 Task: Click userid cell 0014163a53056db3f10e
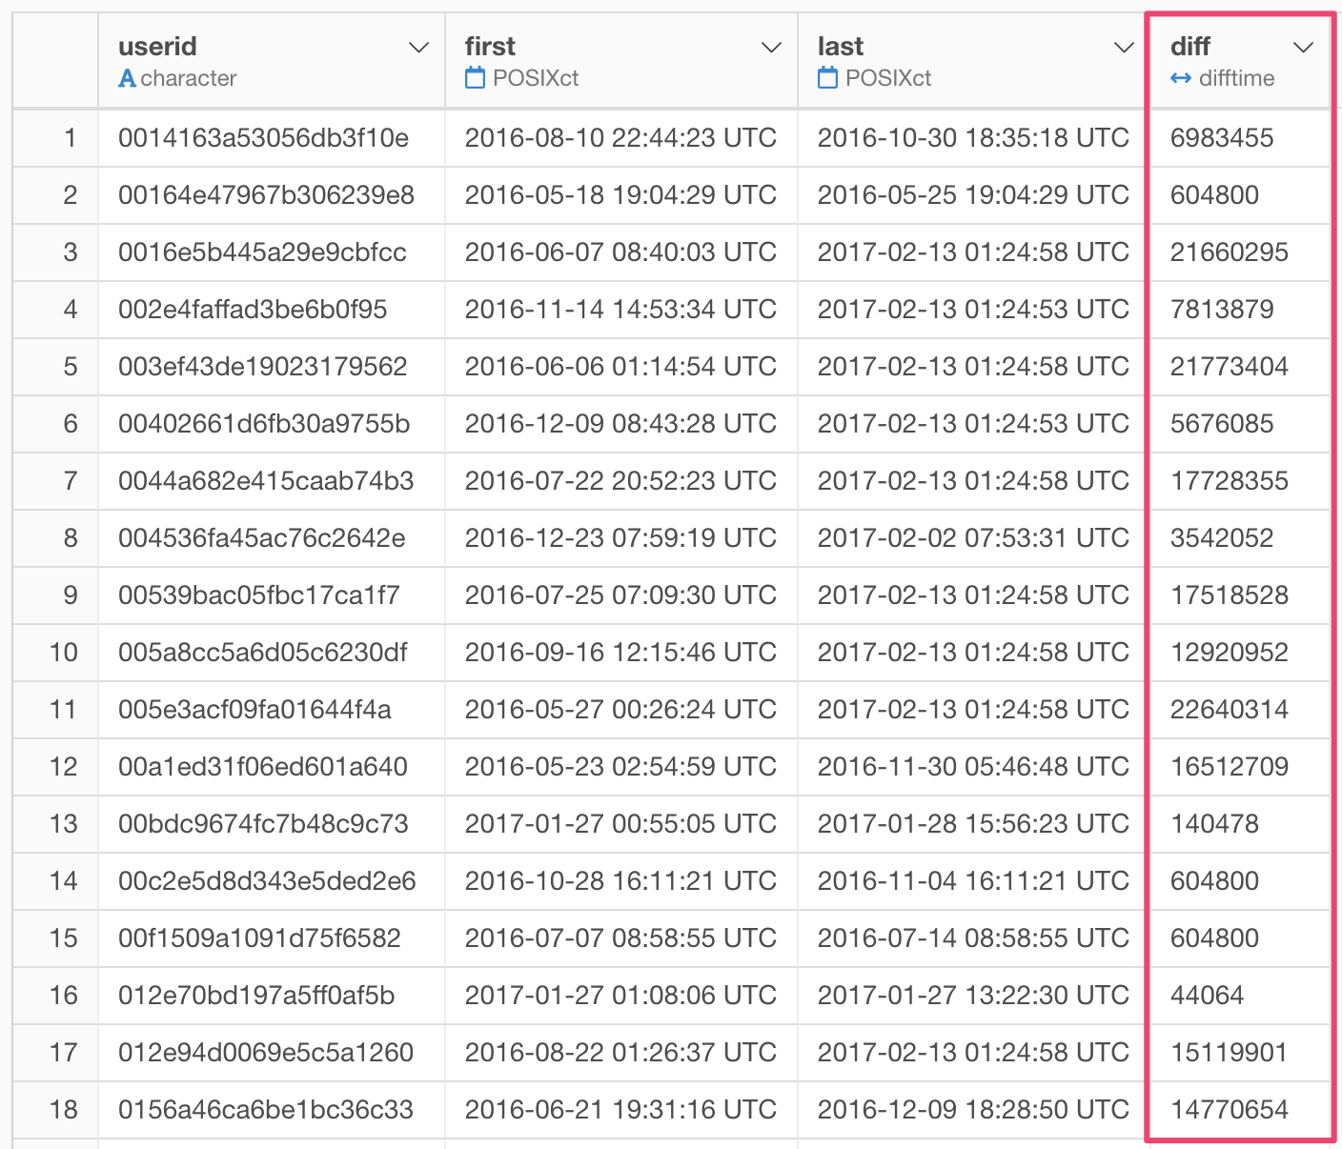[263, 138]
